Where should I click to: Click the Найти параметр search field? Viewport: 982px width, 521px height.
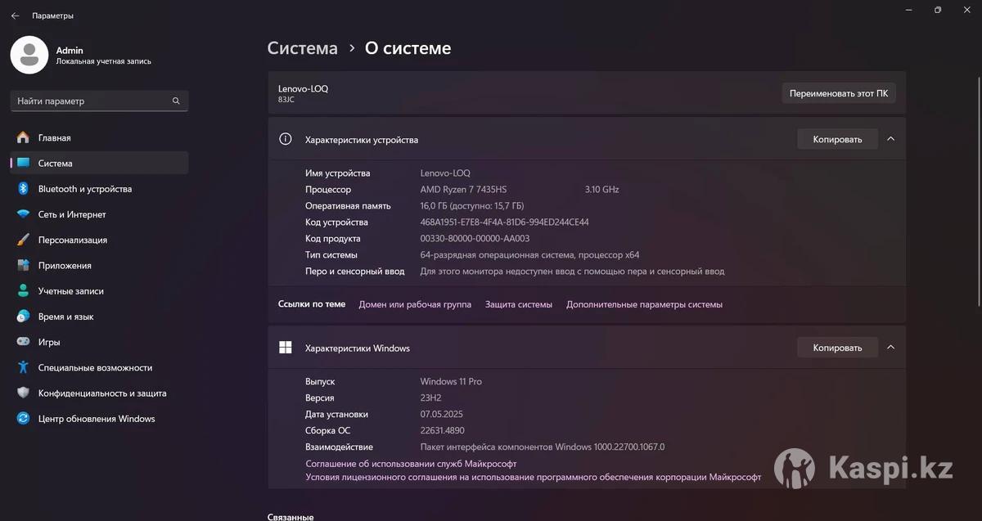click(90, 101)
